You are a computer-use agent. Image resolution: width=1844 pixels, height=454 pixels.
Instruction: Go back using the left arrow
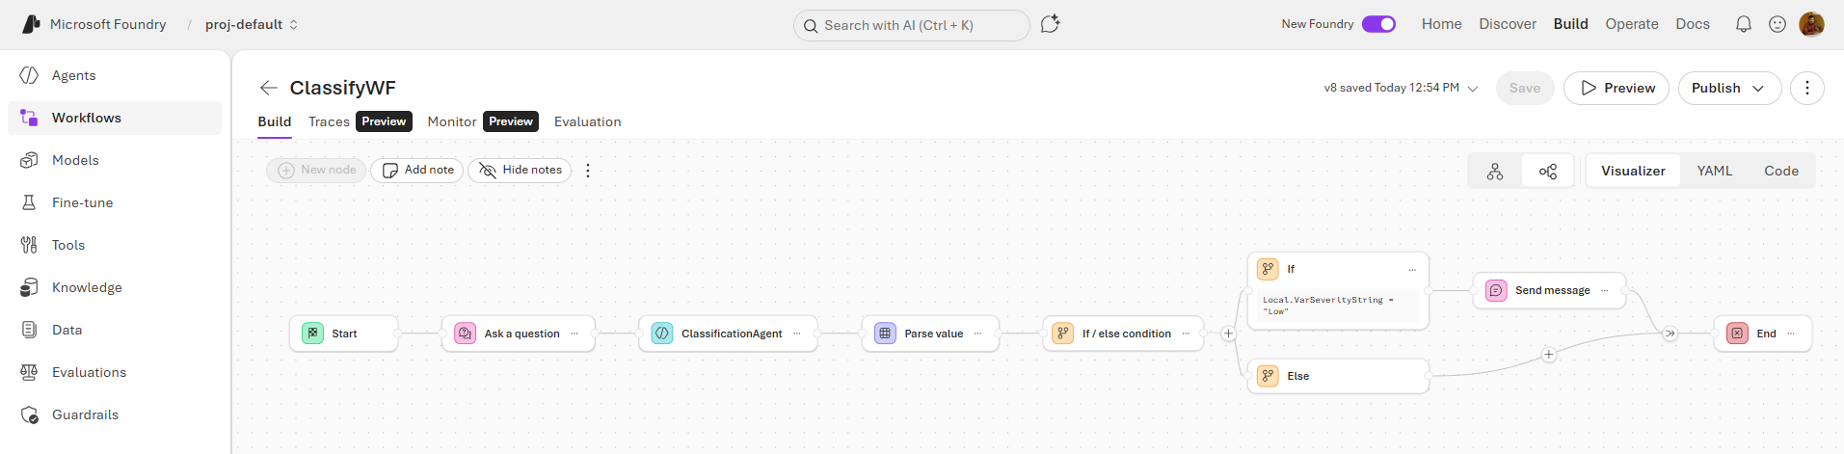(x=268, y=88)
